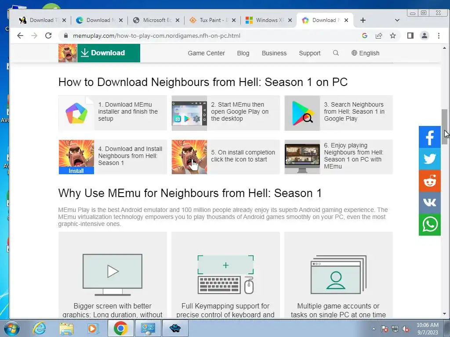Screen dimensions: 450x337
Task: Go back with the browser back arrow
Action: pos(20,36)
